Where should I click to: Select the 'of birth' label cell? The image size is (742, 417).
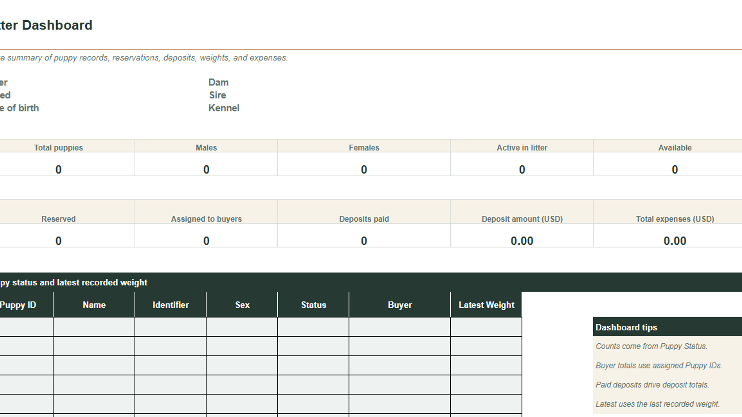pyautogui.click(x=19, y=108)
